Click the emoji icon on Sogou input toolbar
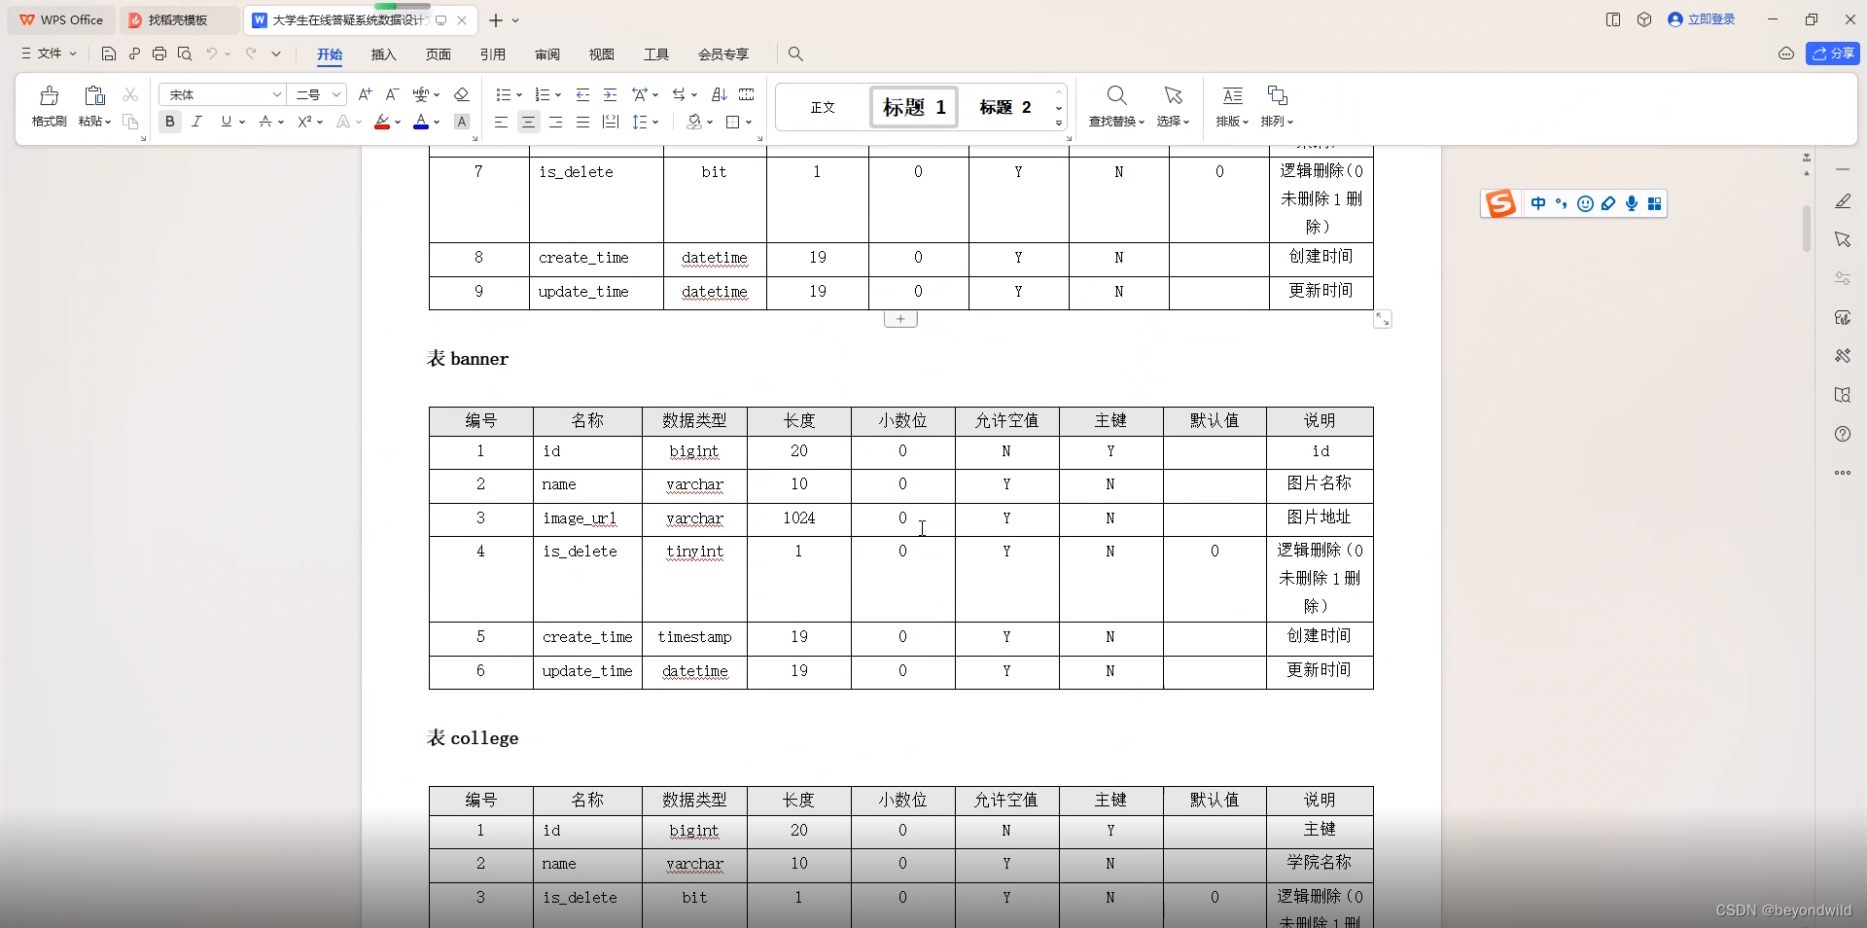 pyautogui.click(x=1586, y=204)
